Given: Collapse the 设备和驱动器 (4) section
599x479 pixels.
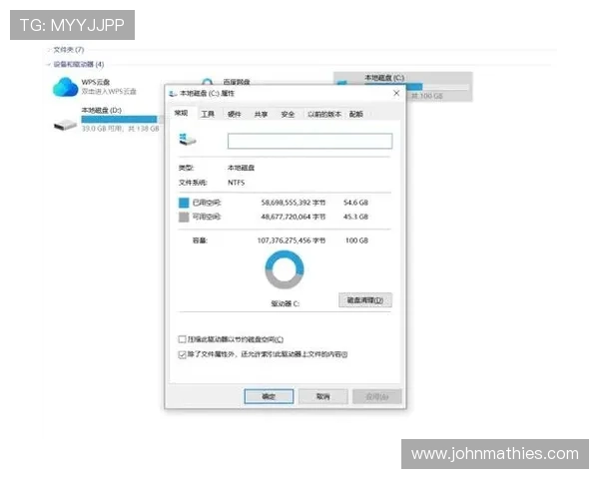Looking at the screenshot, I should click(x=47, y=64).
